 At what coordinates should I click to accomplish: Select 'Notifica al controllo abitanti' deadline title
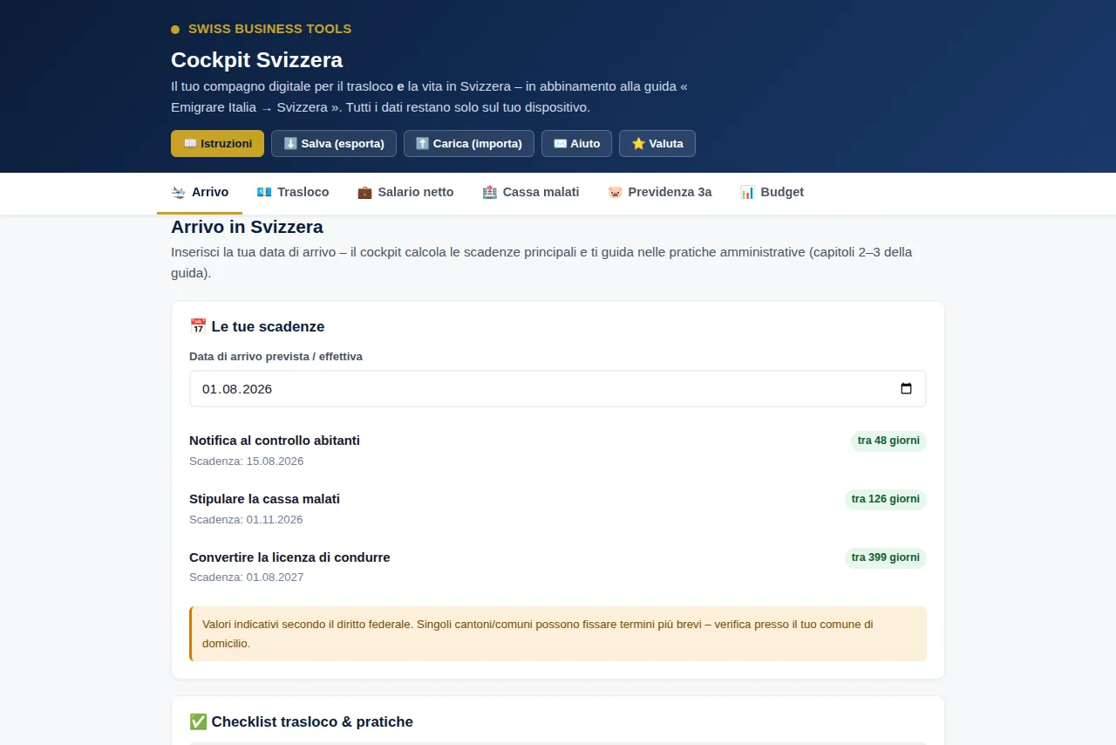click(x=275, y=441)
